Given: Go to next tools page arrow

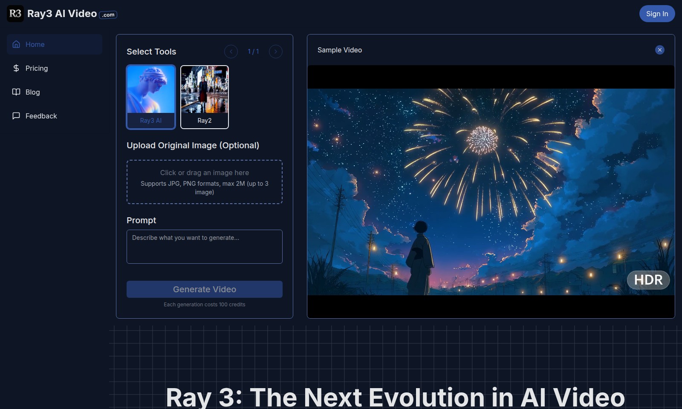Looking at the screenshot, I should pyautogui.click(x=276, y=52).
